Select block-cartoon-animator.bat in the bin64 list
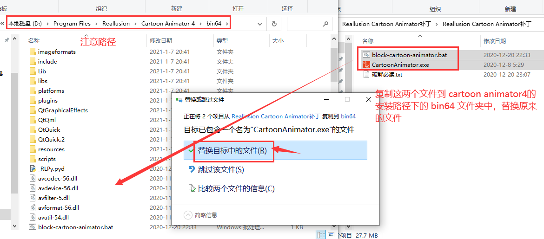Viewport: 544px width, 239px height. [x=76, y=227]
